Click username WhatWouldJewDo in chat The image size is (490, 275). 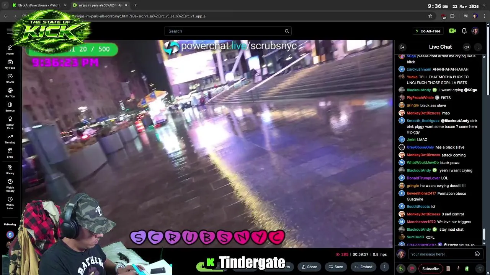(423, 163)
